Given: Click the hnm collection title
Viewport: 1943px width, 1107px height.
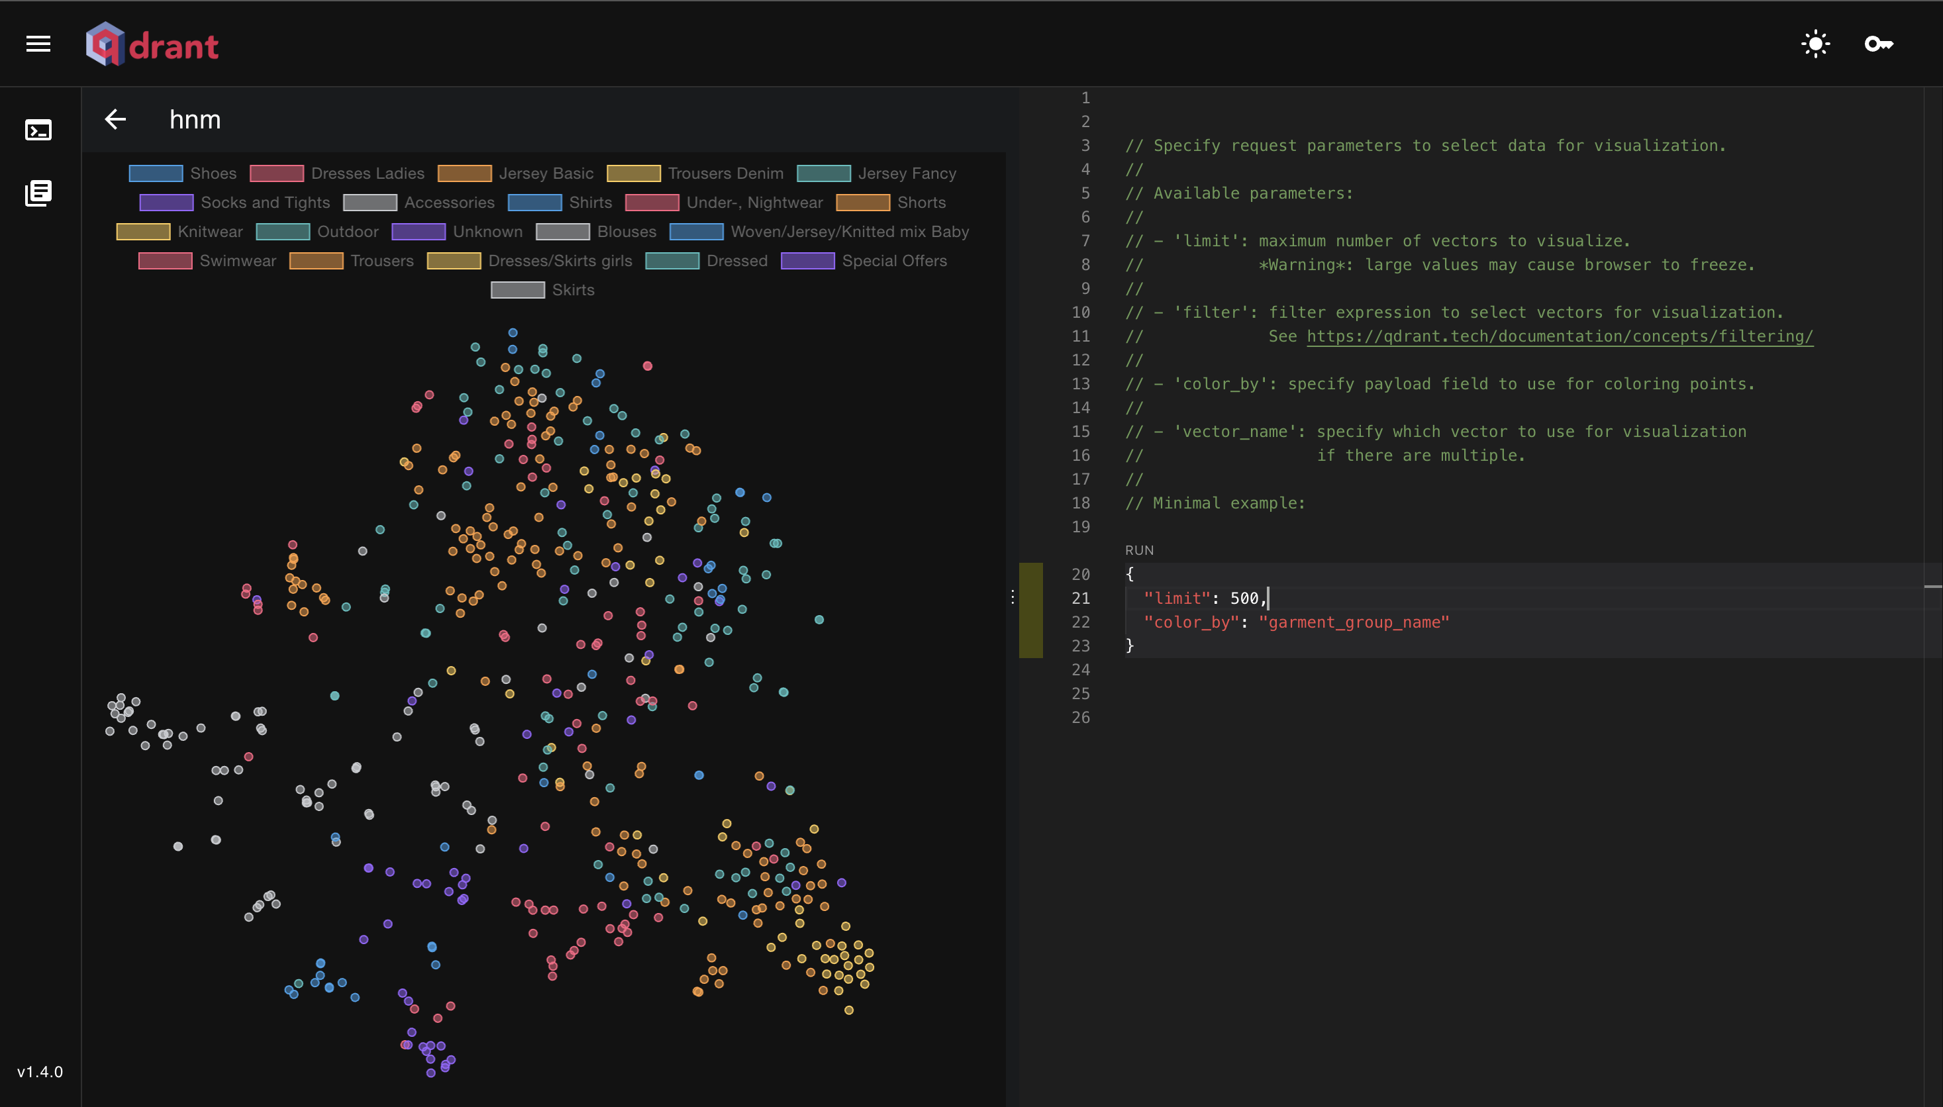Looking at the screenshot, I should tap(195, 119).
